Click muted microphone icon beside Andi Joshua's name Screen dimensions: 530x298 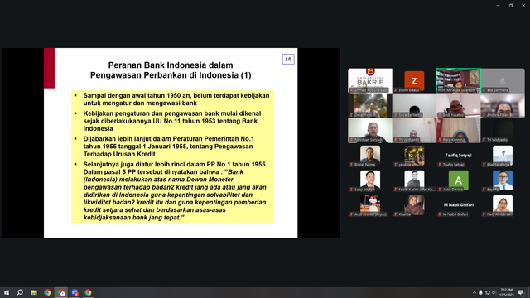pos(351,214)
